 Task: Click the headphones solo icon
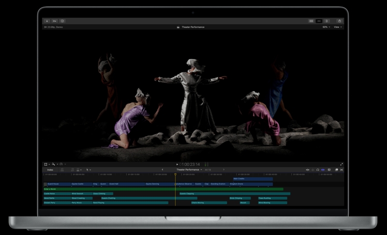[x=318, y=170]
